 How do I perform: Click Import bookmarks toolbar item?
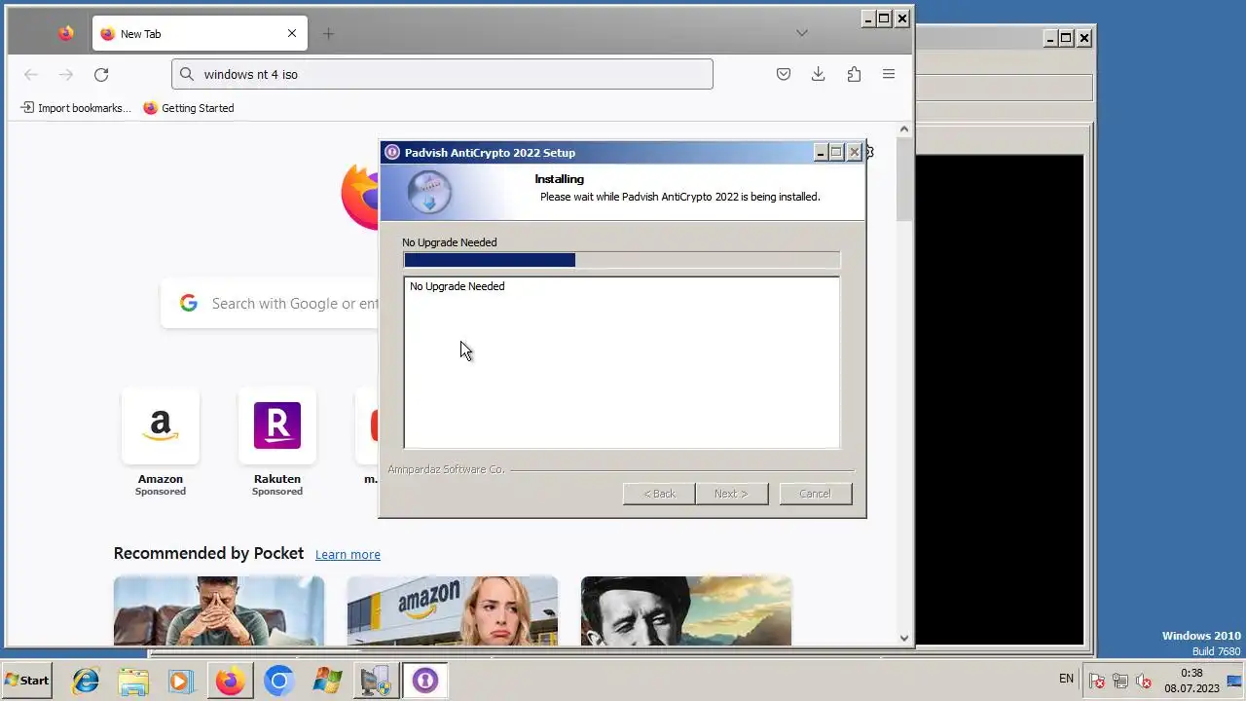75,108
